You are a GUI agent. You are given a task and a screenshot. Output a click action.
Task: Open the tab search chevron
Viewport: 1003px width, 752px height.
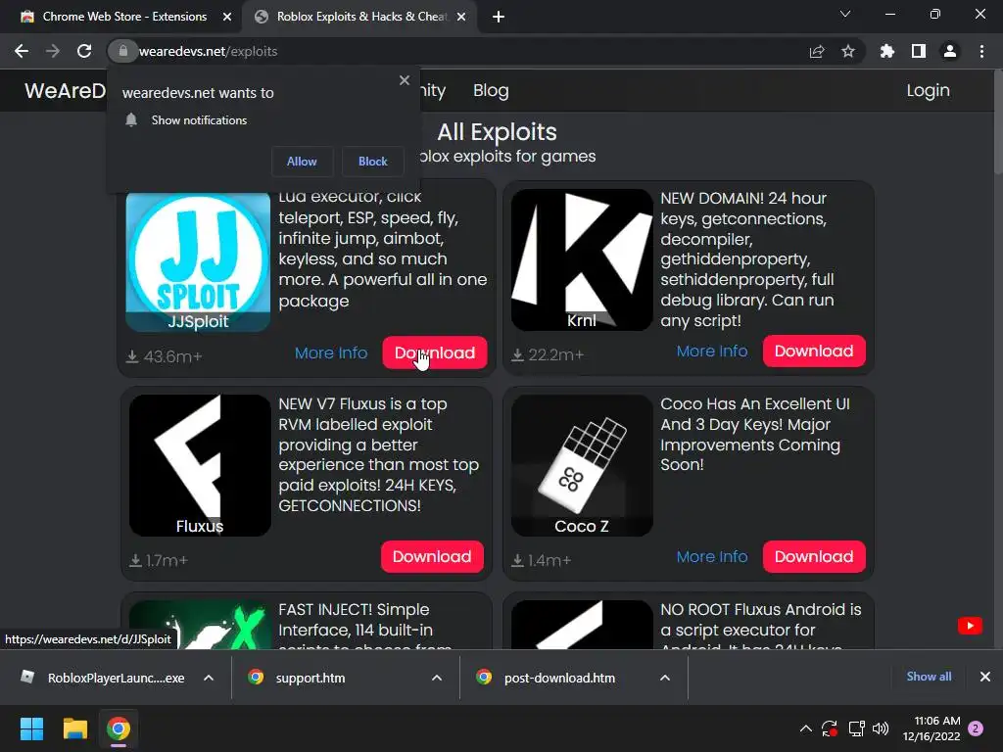(x=845, y=14)
